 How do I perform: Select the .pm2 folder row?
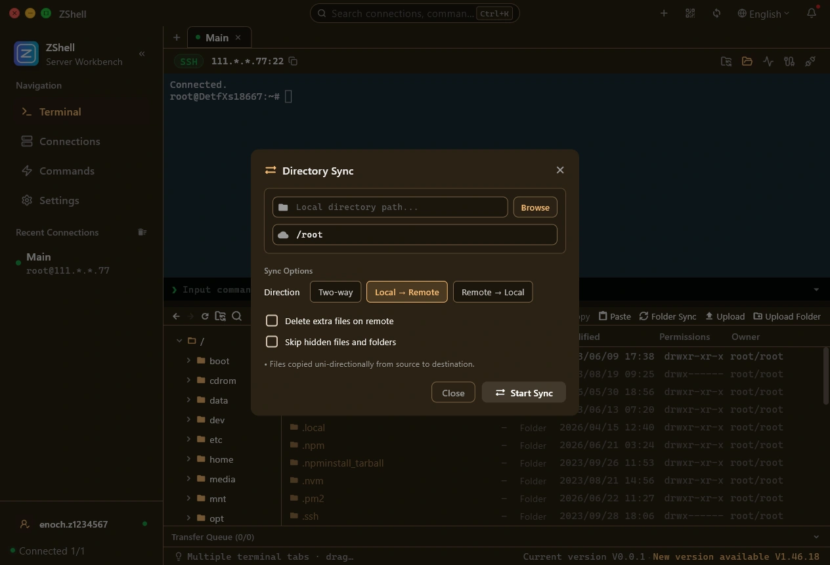[x=554, y=498]
